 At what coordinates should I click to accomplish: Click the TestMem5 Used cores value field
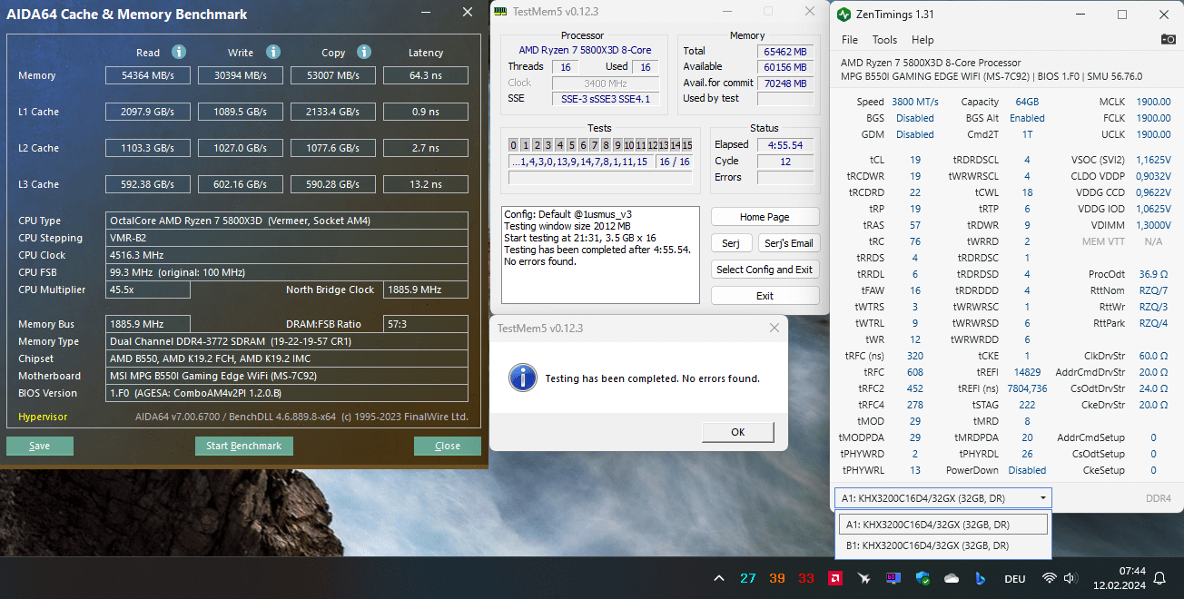click(x=646, y=67)
